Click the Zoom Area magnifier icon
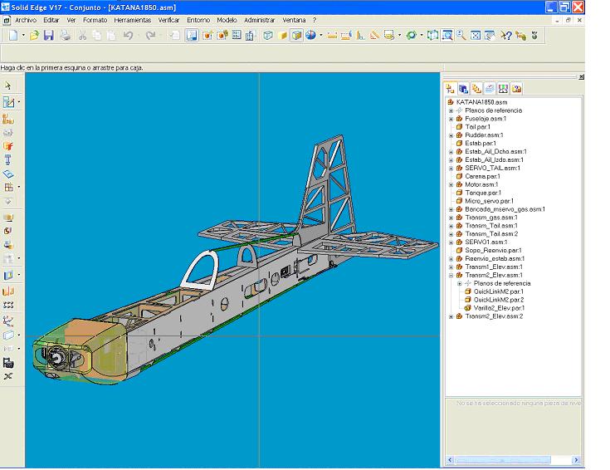The width and height of the screenshot is (610, 470). click(x=447, y=36)
